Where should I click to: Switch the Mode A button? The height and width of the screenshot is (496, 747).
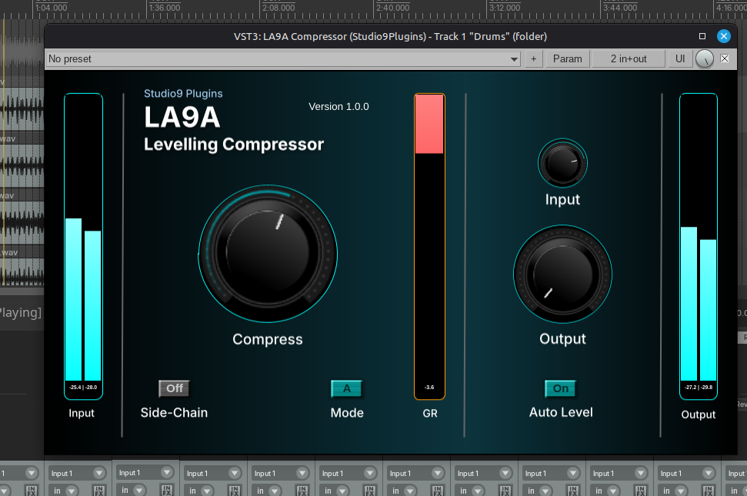pyautogui.click(x=347, y=388)
